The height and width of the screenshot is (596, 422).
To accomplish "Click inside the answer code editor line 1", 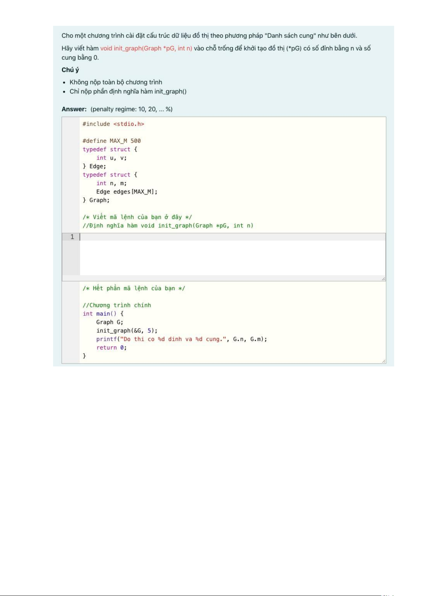I will click(232, 237).
